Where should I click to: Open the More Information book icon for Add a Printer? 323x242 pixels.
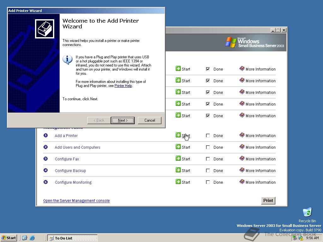click(x=242, y=135)
